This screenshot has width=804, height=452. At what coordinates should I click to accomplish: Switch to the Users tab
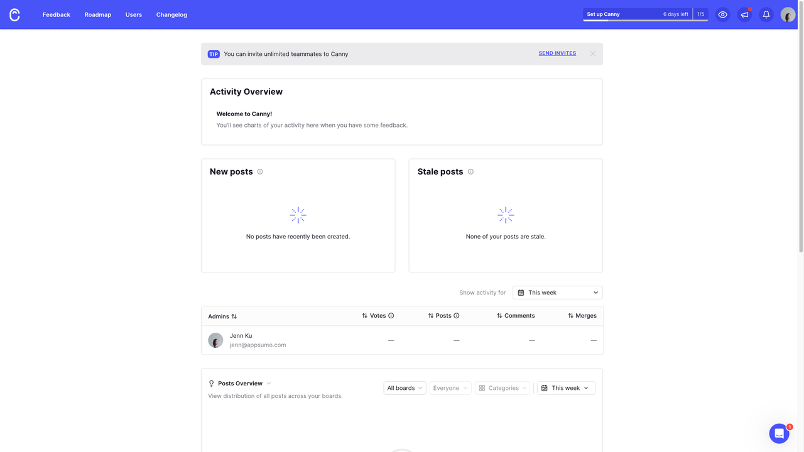tap(134, 14)
